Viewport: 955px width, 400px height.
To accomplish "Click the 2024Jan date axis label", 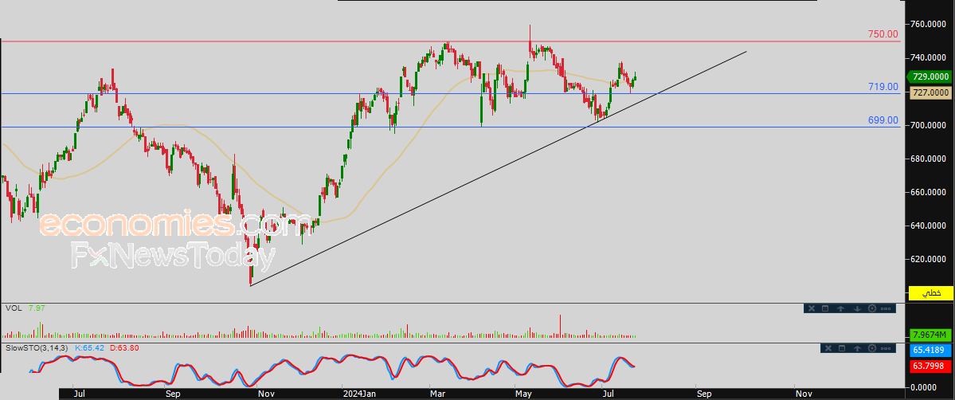I will 358,394.
